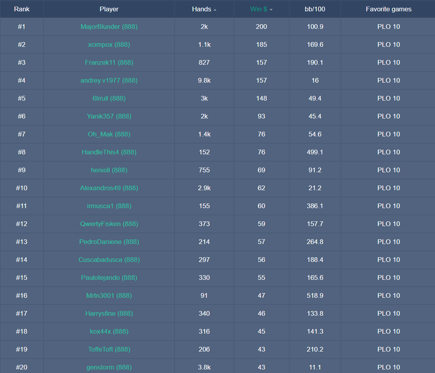This screenshot has height=373, width=435.
Task: Open HandleThis4 (888) profile
Action: tap(109, 153)
